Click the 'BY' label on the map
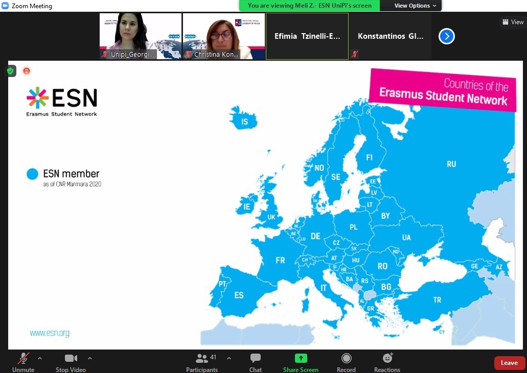 [385, 216]
